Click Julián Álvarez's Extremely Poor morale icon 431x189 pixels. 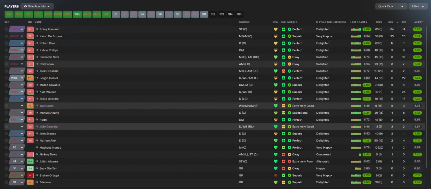pyautogui.click(x=290, y=161)
